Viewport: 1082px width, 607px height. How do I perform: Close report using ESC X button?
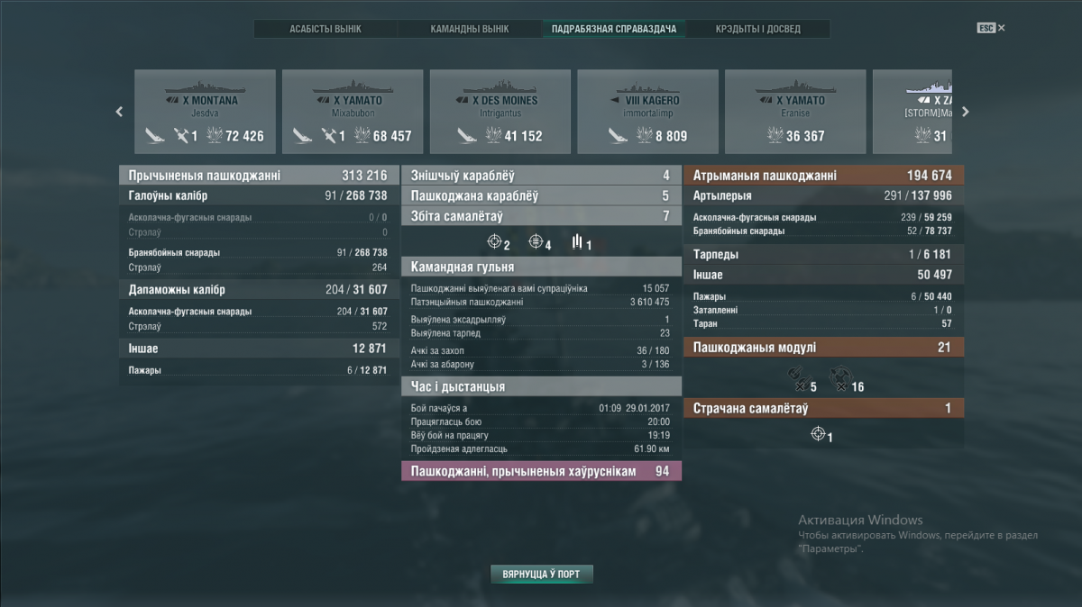click(x=991, y=28)
